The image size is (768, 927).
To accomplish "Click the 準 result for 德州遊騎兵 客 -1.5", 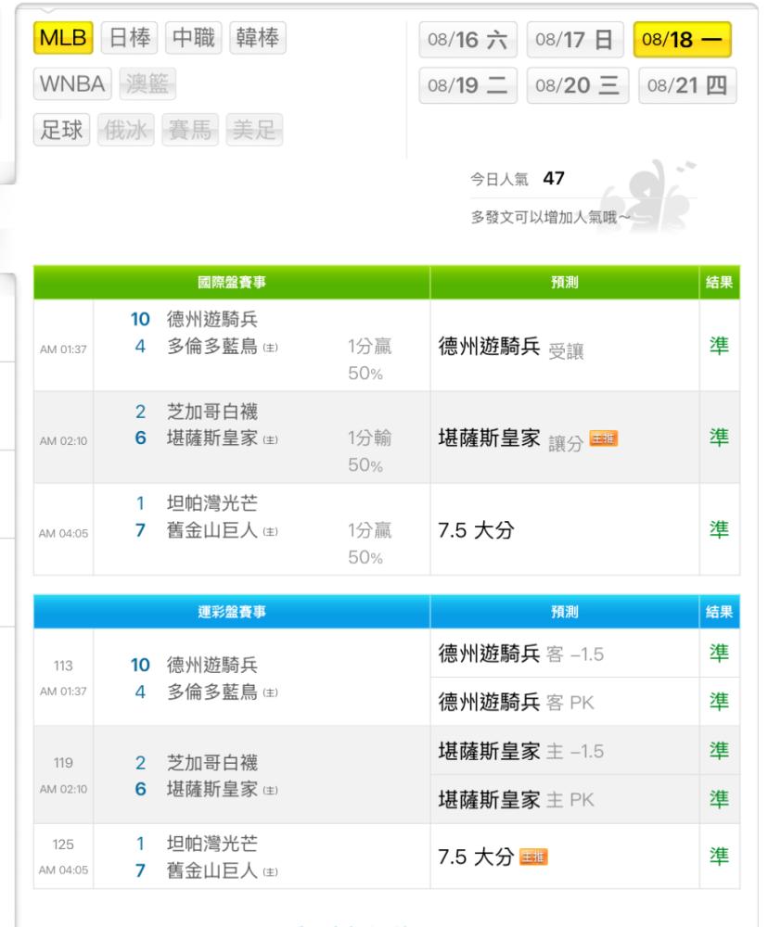I will coord(720,653).
